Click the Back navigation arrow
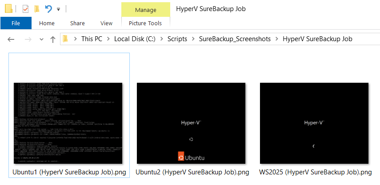The width and height of the screenshot is (380, 185). coord(12,39)
